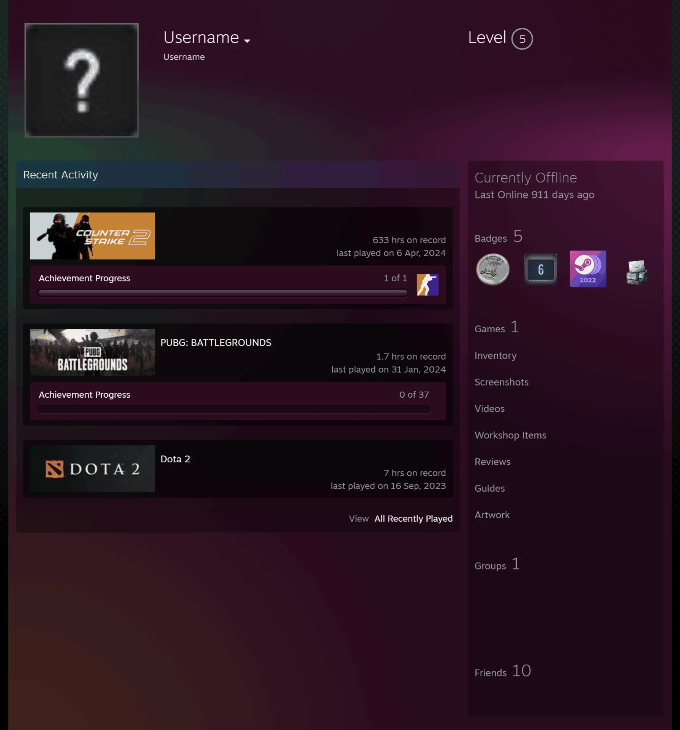Open the Guides page
Viewport: 680px width, 730px height.
click(x=490, y=489)
